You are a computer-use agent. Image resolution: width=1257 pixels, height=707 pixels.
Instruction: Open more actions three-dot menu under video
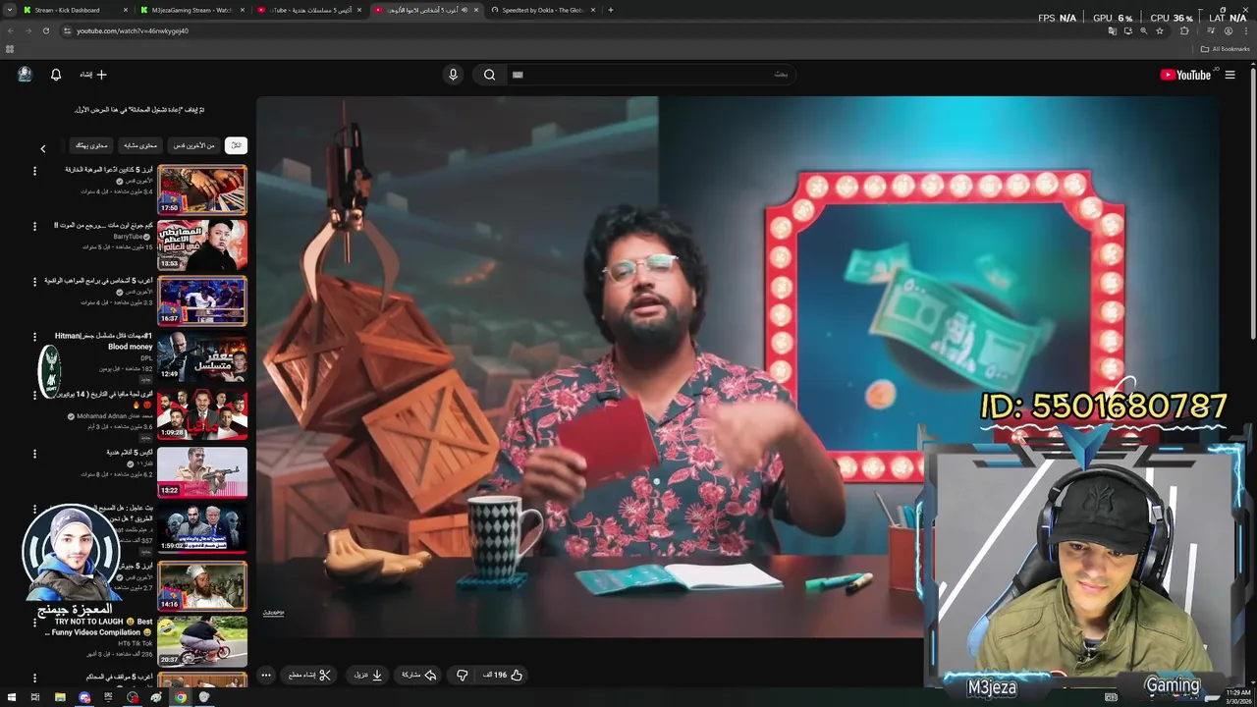point(266,675)
